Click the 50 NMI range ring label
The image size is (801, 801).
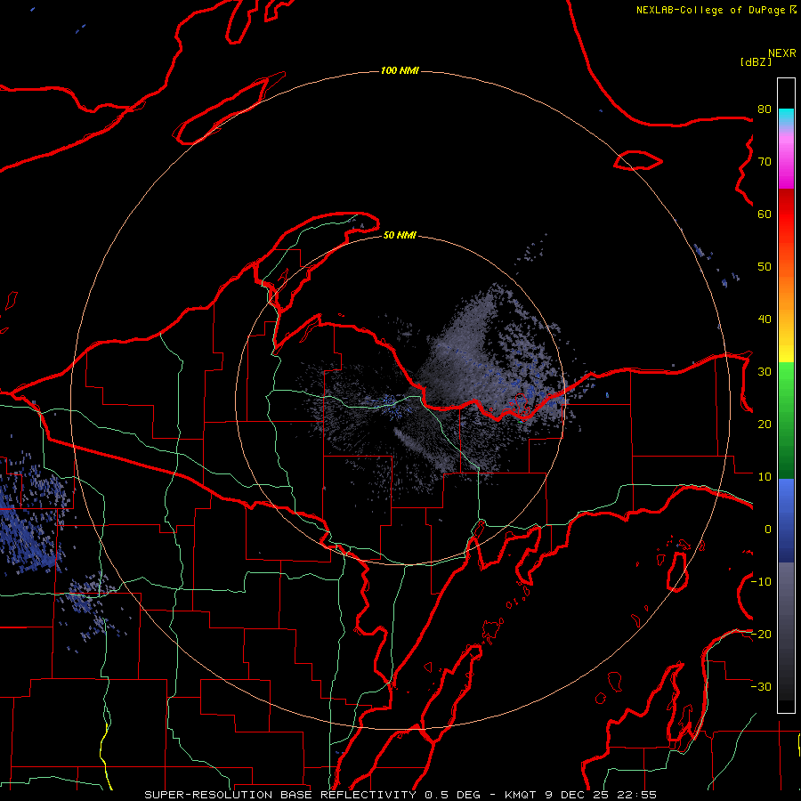[400, 235]
